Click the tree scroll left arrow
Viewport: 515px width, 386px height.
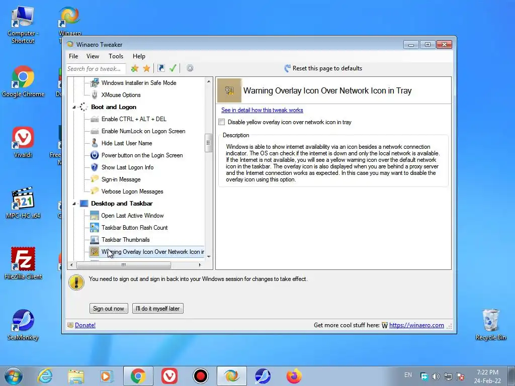point(72,265)
